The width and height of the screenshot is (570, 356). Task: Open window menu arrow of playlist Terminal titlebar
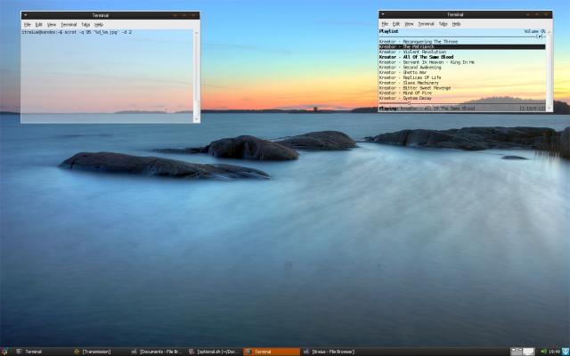tap(382, 14)
